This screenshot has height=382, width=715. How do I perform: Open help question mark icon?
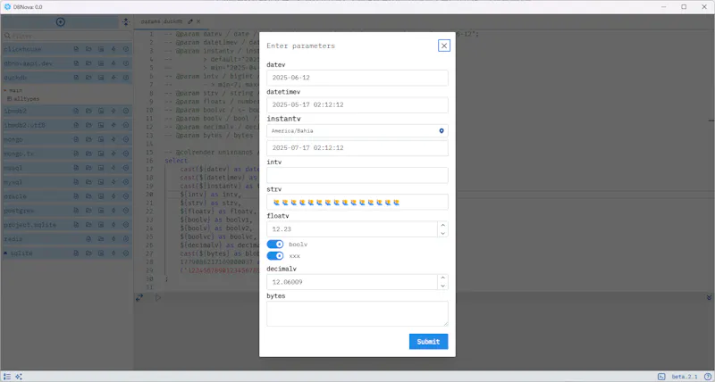point(708,377)
